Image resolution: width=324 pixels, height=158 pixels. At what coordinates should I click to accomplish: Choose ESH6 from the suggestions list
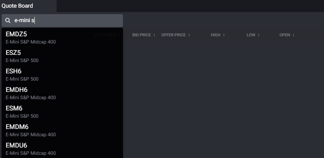[62, 75]
